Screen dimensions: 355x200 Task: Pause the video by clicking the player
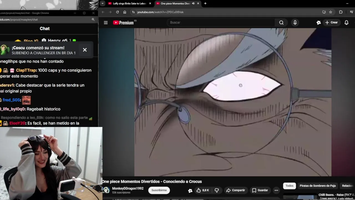click(233, 102)
